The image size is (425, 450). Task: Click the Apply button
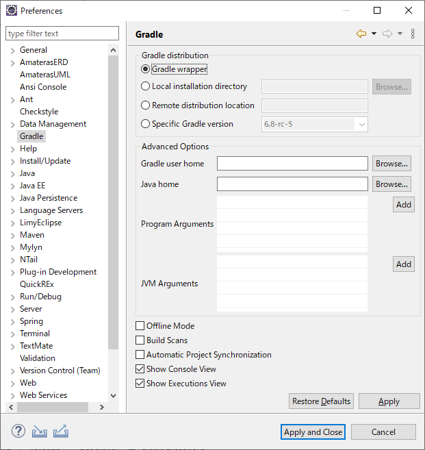tap(389, 401)
